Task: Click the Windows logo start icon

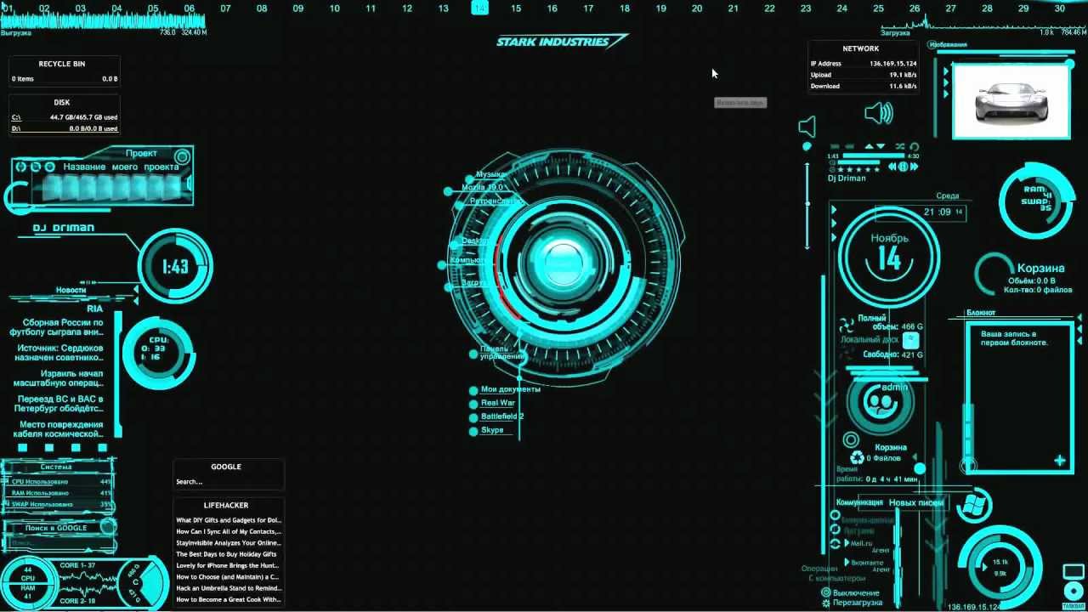Action: pos(973,503)
